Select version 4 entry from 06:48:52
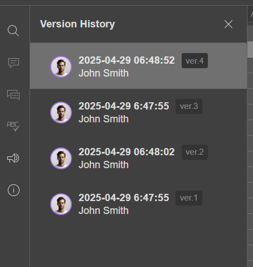This screenshot has height=267, width=253. tap(139, 66)
